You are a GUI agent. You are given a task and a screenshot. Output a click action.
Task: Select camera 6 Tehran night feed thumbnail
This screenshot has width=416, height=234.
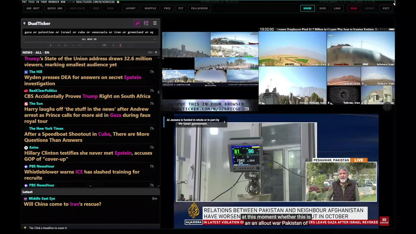[344, 95]
